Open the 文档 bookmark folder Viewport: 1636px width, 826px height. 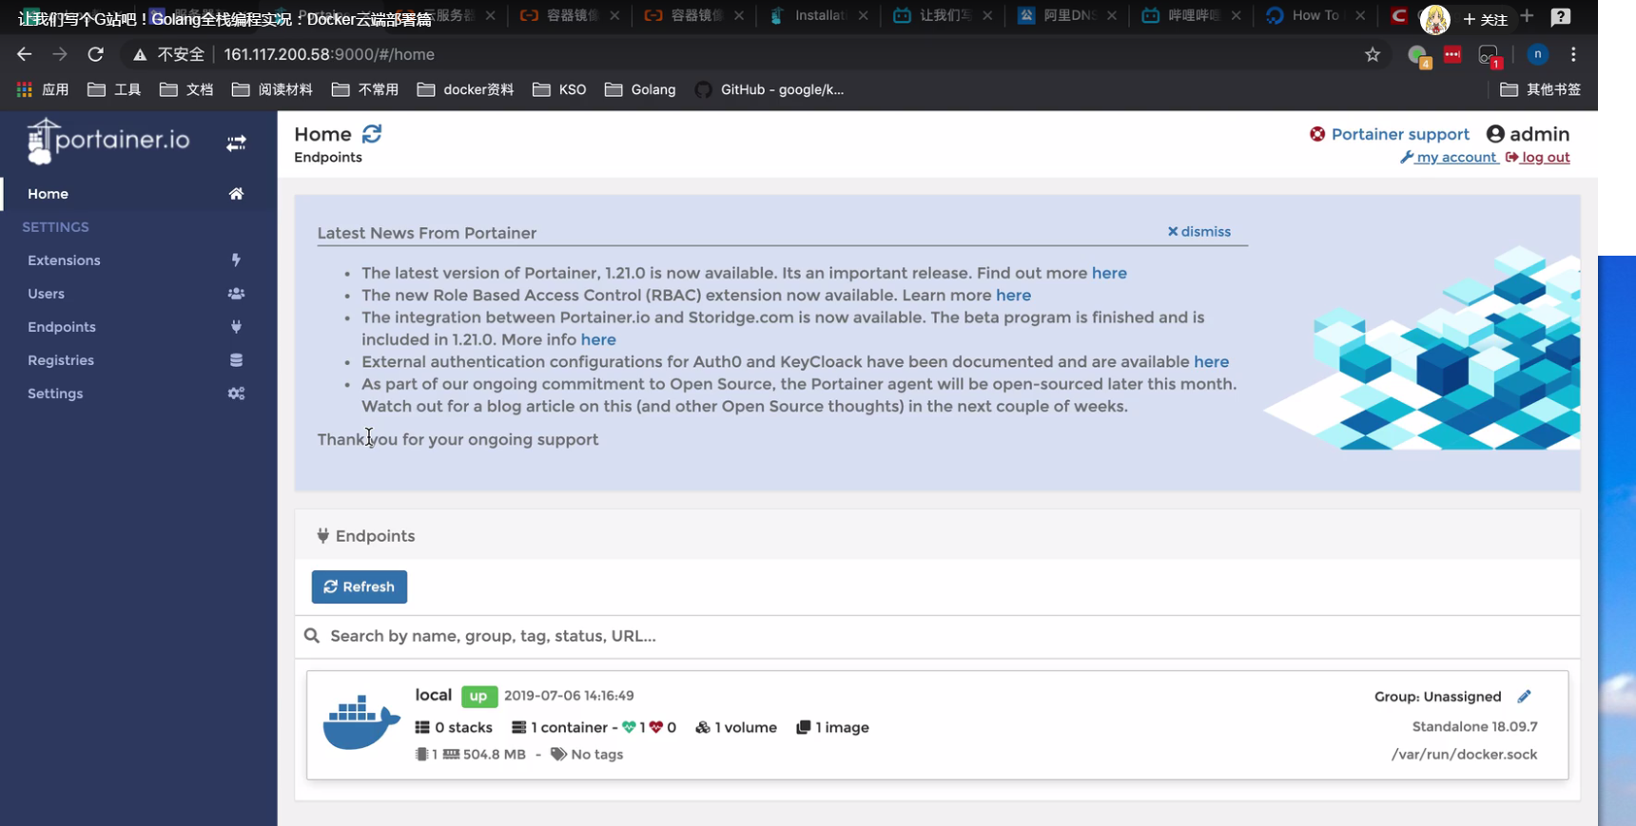tap(186, 89)
